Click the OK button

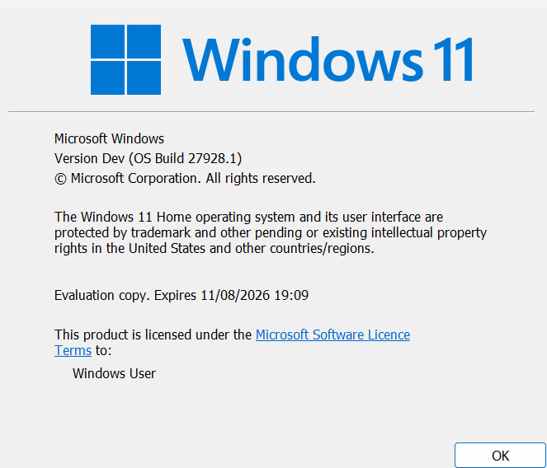click(500, 455)
